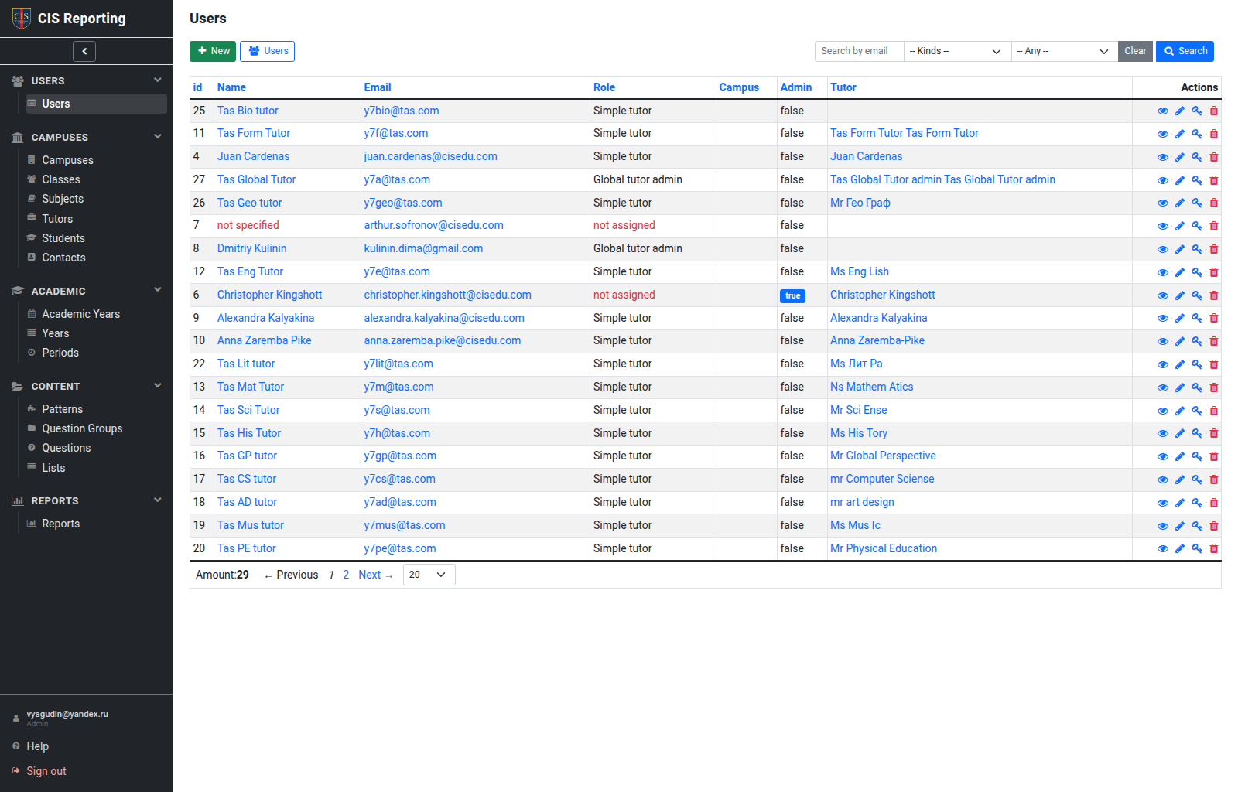The image size is (1238, 792).
Task: Open Academic Years in the sidebar
Action: 80,314
